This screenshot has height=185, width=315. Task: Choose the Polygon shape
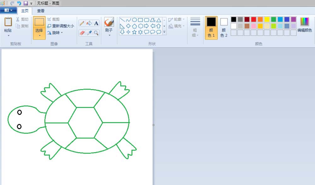click(153, 20)
